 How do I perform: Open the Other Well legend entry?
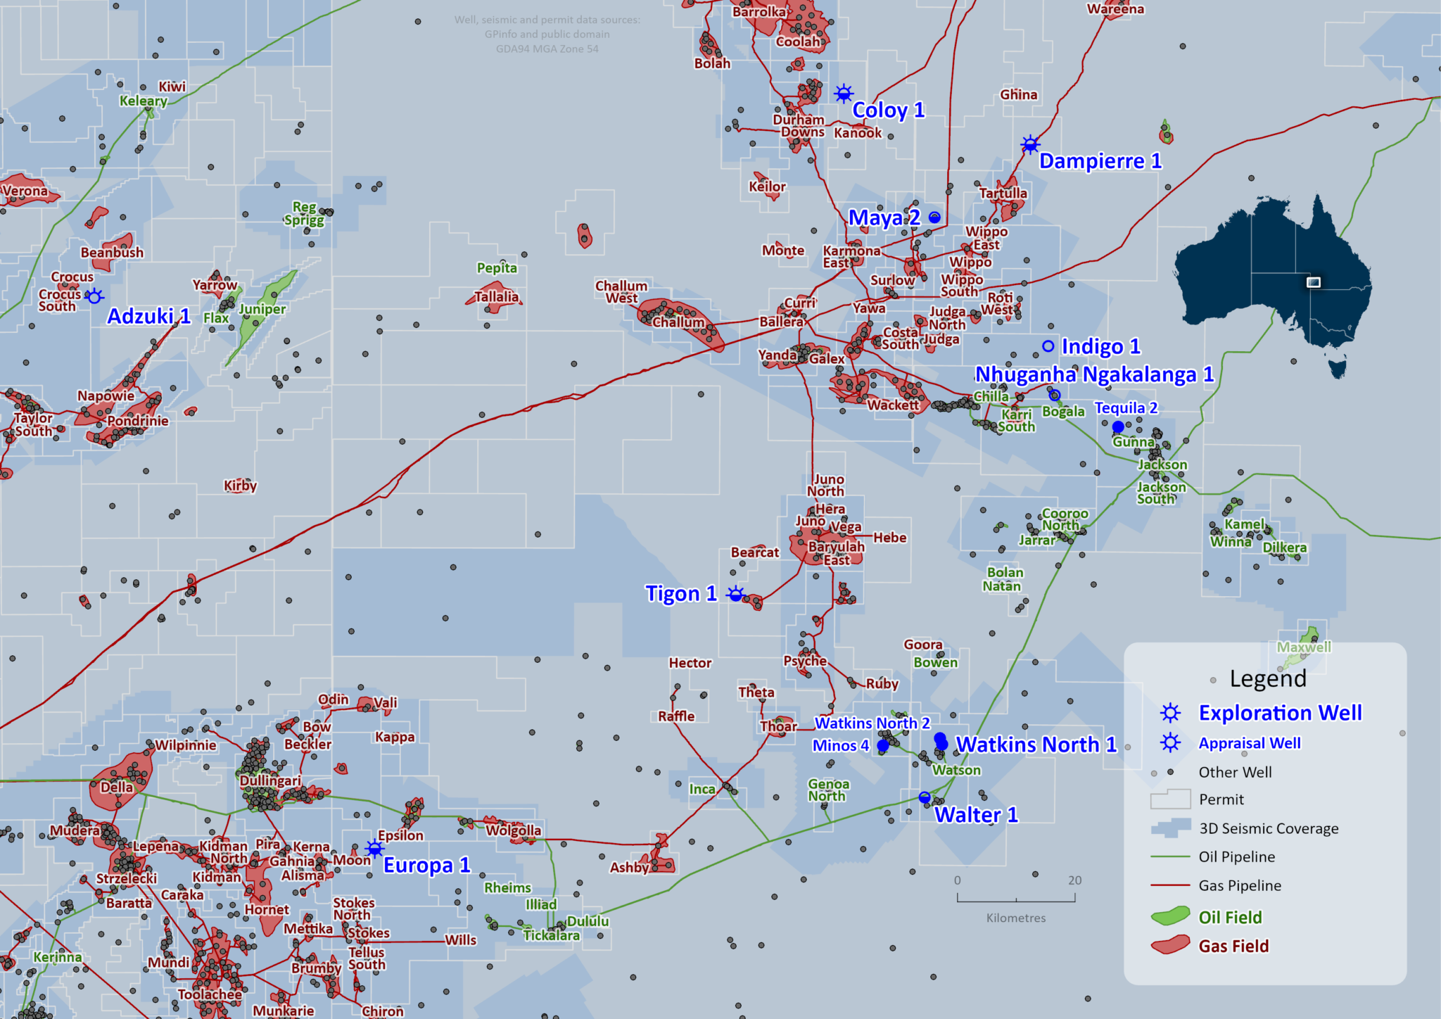(x=1235, y=772)
